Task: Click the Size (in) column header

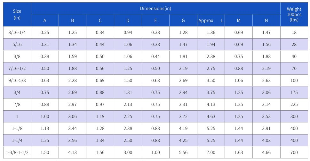Action: tap(17, 14)
